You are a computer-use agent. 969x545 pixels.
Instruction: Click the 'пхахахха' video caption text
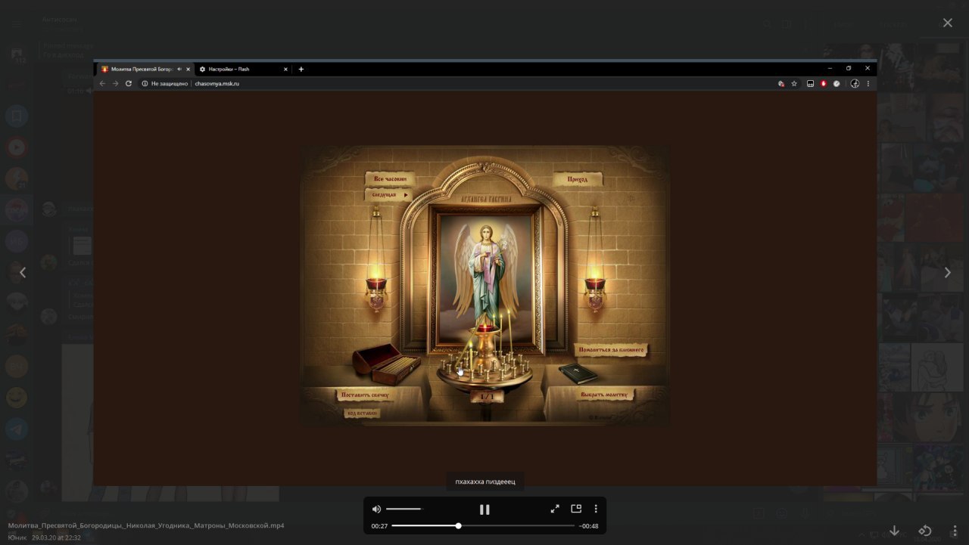point(485,482)
